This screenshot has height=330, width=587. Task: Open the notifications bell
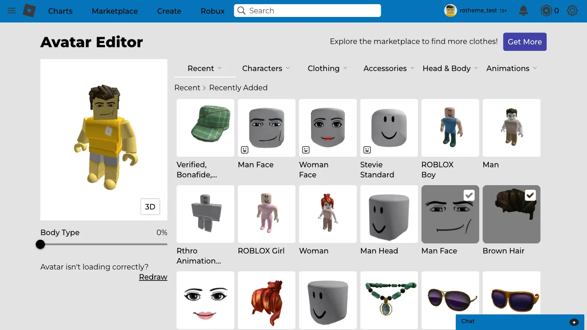pyautogui.click(x=523, y=11)
